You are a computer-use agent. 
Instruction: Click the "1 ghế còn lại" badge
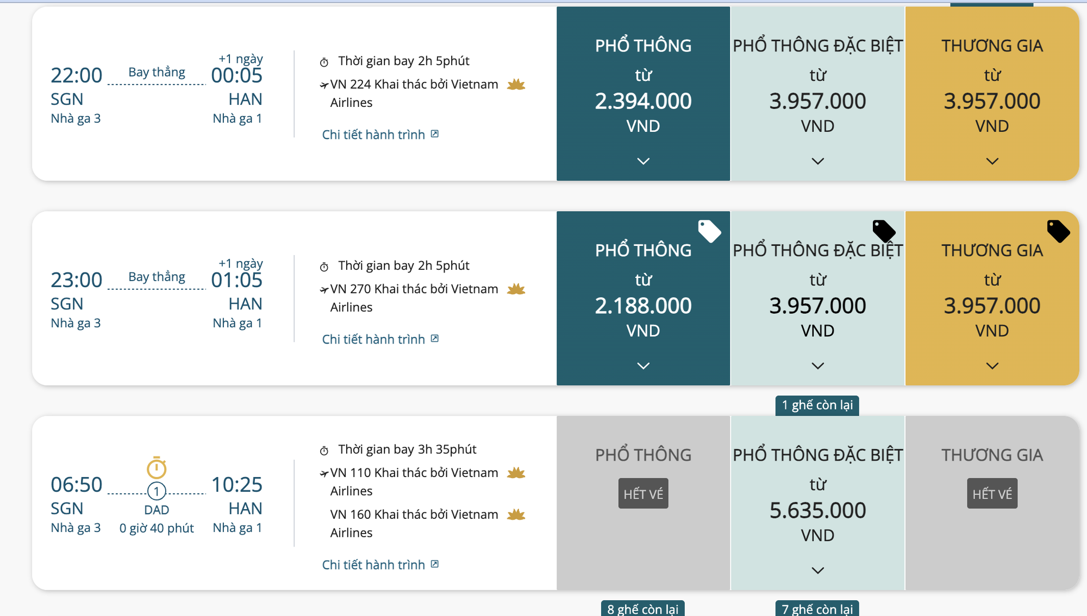[817, 405]
